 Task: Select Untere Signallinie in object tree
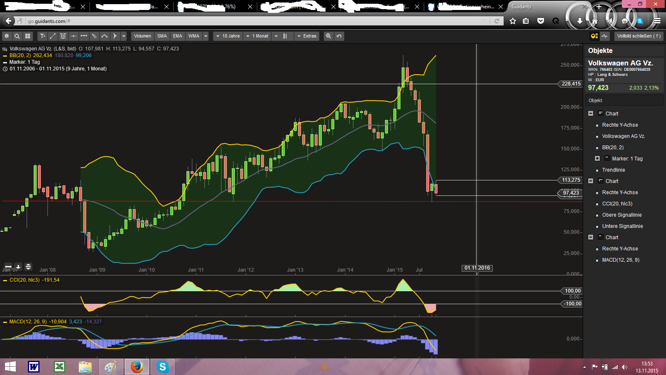pos(623,226)
